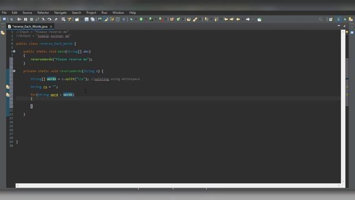The width and height of the screenshot is (355, 200).
Task: Go to Last Edit Location icon
Action: click(226, 19)
